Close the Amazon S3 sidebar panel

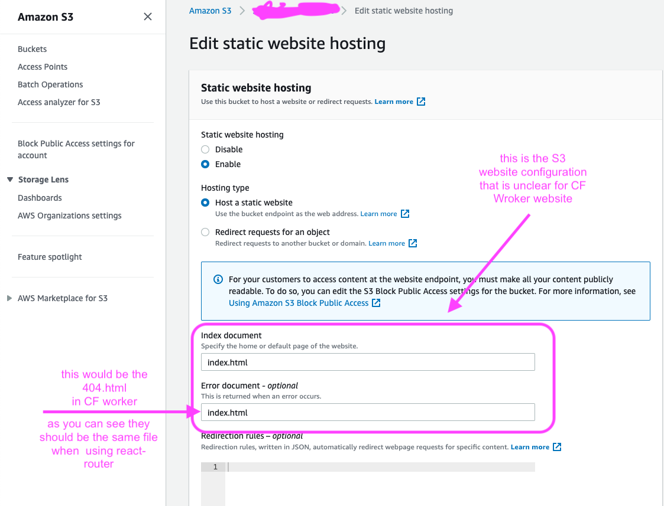[x=148, y=17]
